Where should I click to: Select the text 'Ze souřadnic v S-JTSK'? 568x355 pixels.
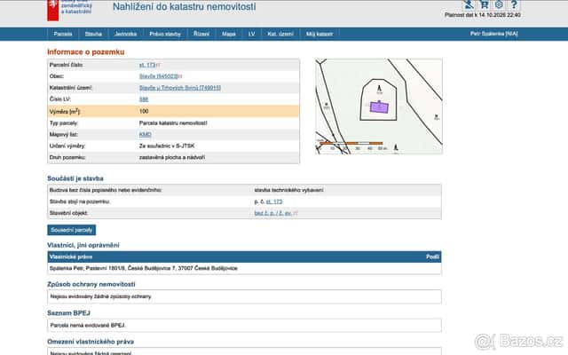(x=167, y=146)
